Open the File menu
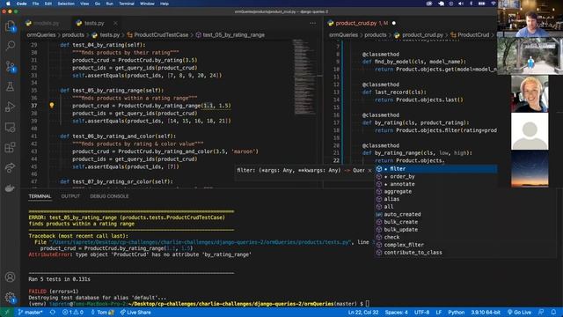The height and width of the screenshot is (317, 563). click(x=35, y=4)
